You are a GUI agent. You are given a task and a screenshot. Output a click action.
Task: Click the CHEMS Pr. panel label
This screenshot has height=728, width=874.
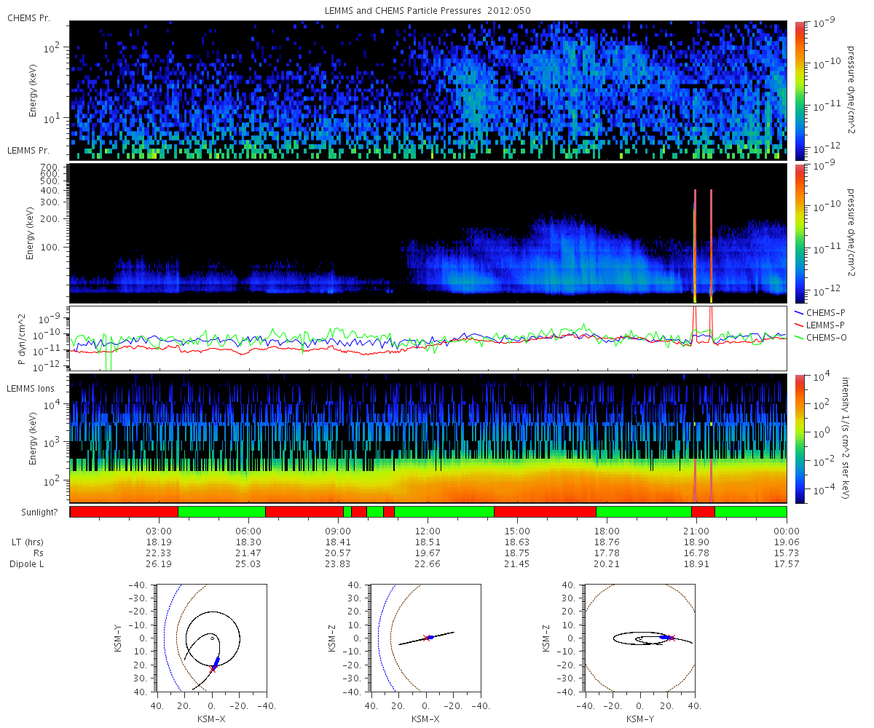pyautogui.click(x=29, y=18)
